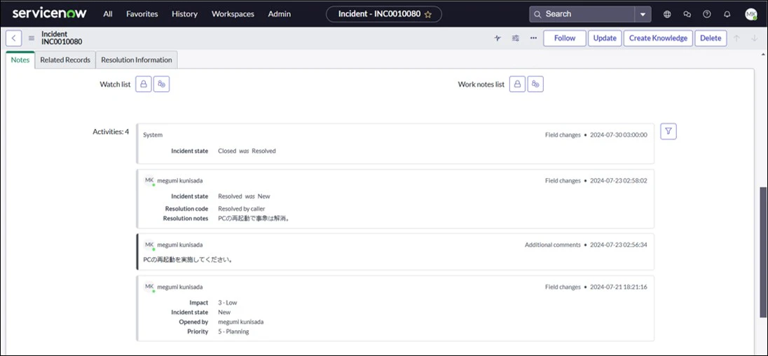Click the Delete button
The image size is (768, 356).
pos(711,39)
